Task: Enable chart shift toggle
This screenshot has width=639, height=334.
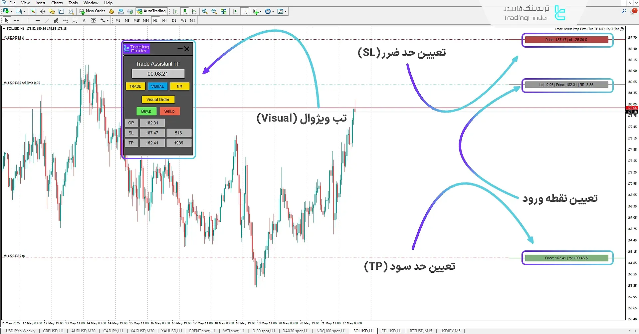Action: click(245, 11)
